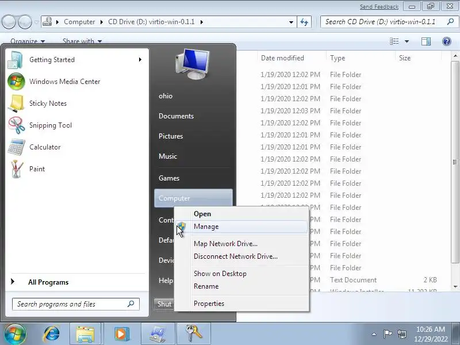Click the Start menu search magnifier

point(131,304)
